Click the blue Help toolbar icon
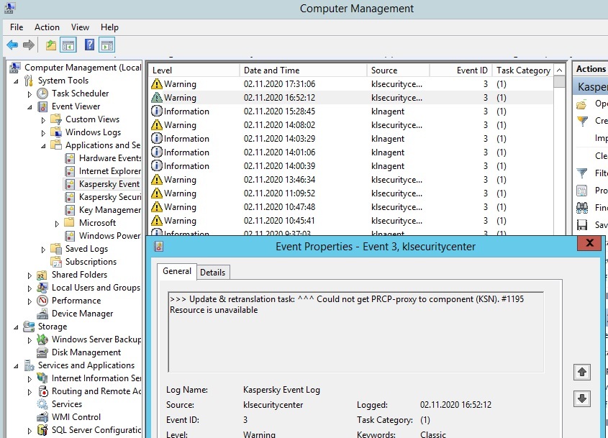 [x=89, y=45]
